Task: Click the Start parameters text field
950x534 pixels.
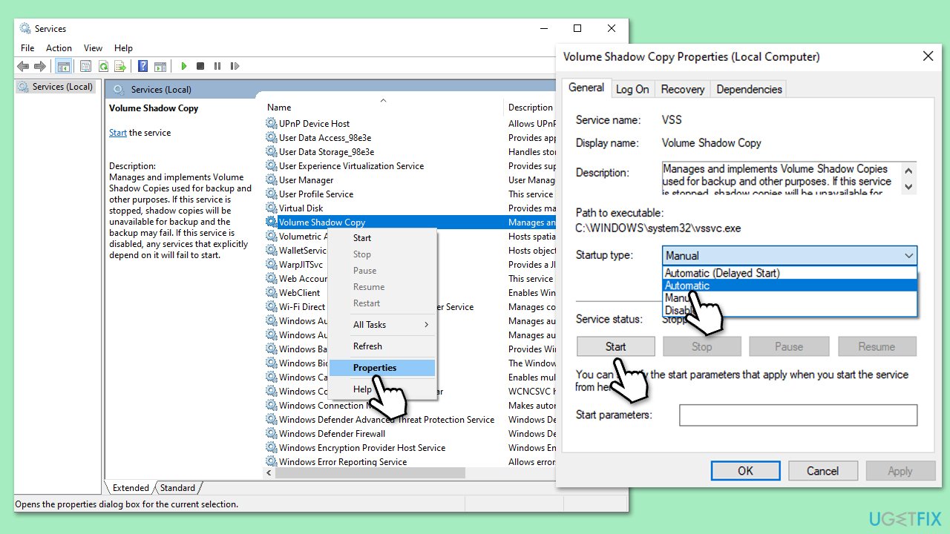Action: (798, 415)
